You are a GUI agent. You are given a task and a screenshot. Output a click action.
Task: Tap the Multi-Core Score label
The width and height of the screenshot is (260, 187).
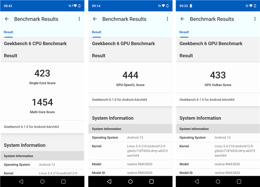tap(42, 112)
